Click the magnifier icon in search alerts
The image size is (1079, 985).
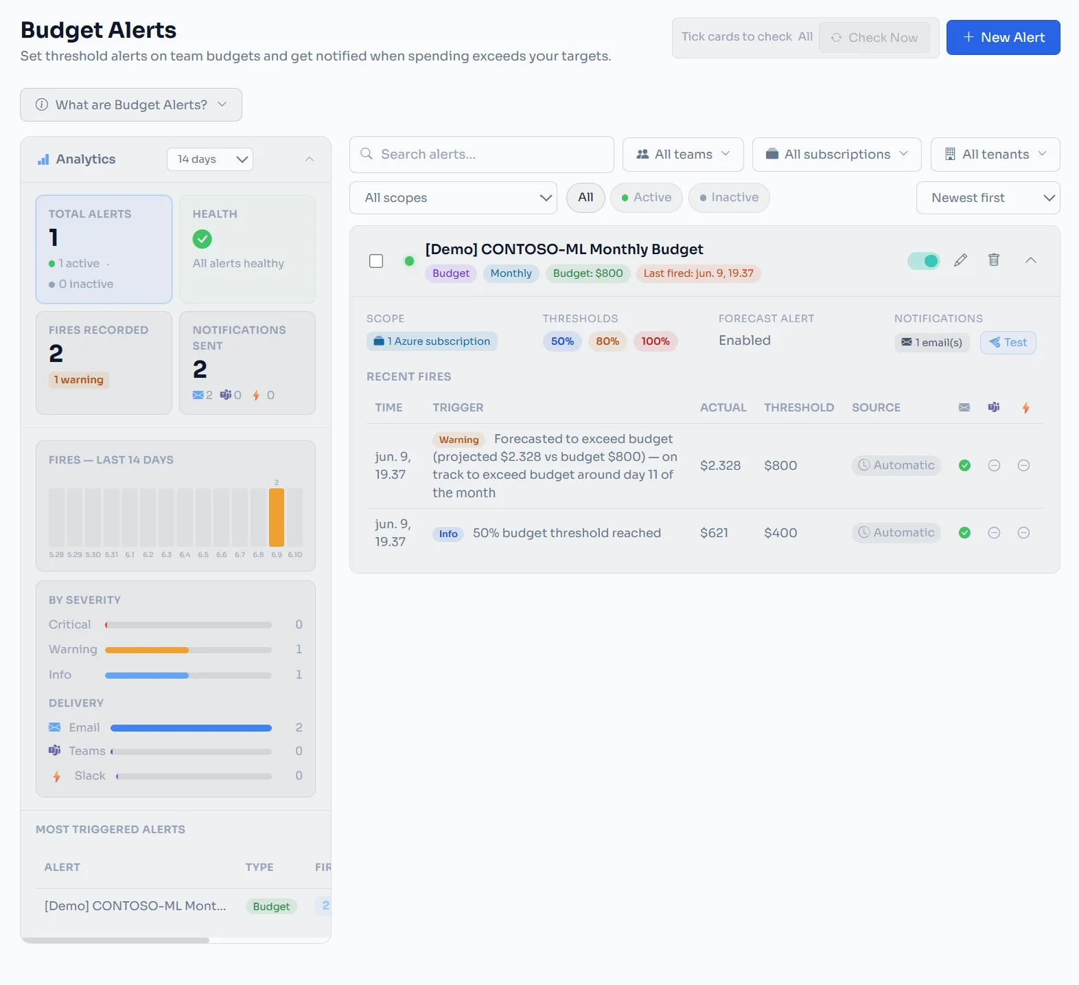(367, 154)
